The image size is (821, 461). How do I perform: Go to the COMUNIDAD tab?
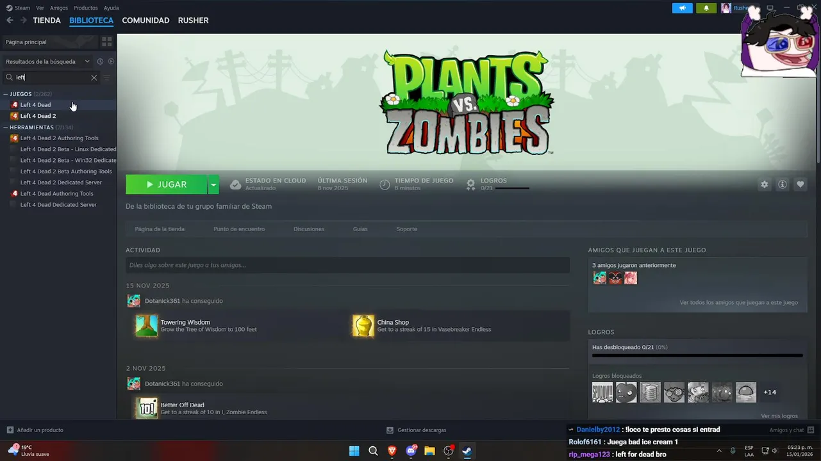tap(145, 20)
